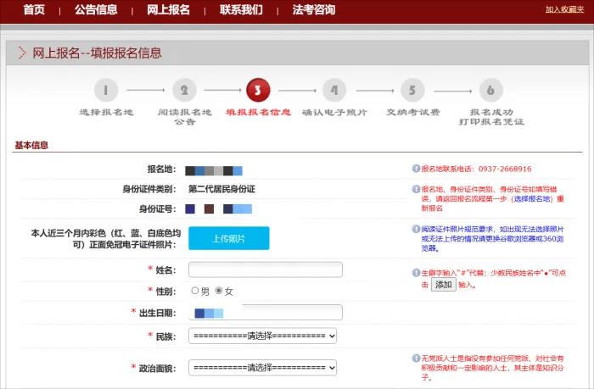
Task: Open 公告信息 menu item
Action: point(96,10)
